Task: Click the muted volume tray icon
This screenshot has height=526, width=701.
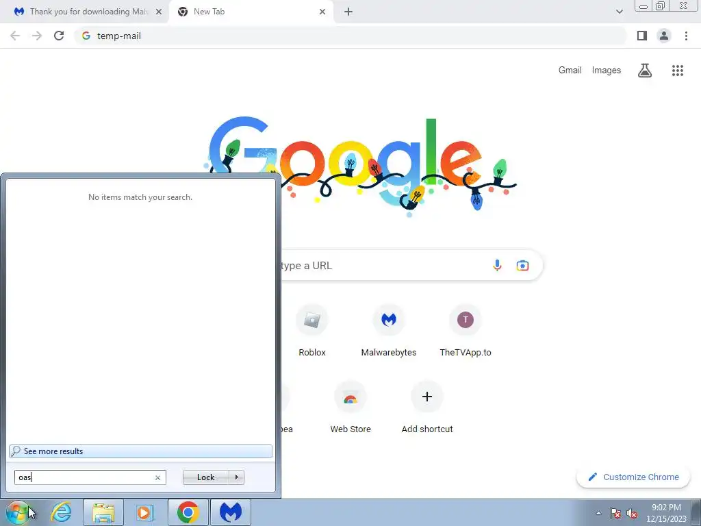Action: [x=632, y=513]
